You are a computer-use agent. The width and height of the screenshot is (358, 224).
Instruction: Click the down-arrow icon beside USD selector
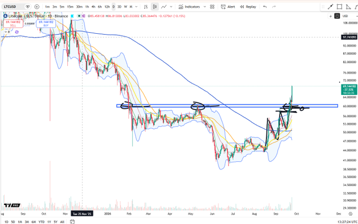point(331,16)
